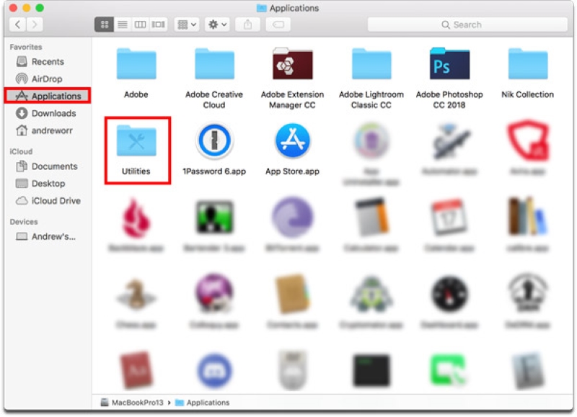The width and height of the screenshot is (577, 417).
Task: Open Desktop in the sidebar
Action: pyautogui.click(x=47, y=184)
